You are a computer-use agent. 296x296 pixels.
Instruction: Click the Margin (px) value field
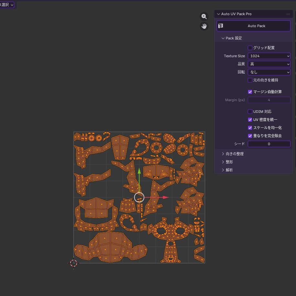tap(269, 100)
